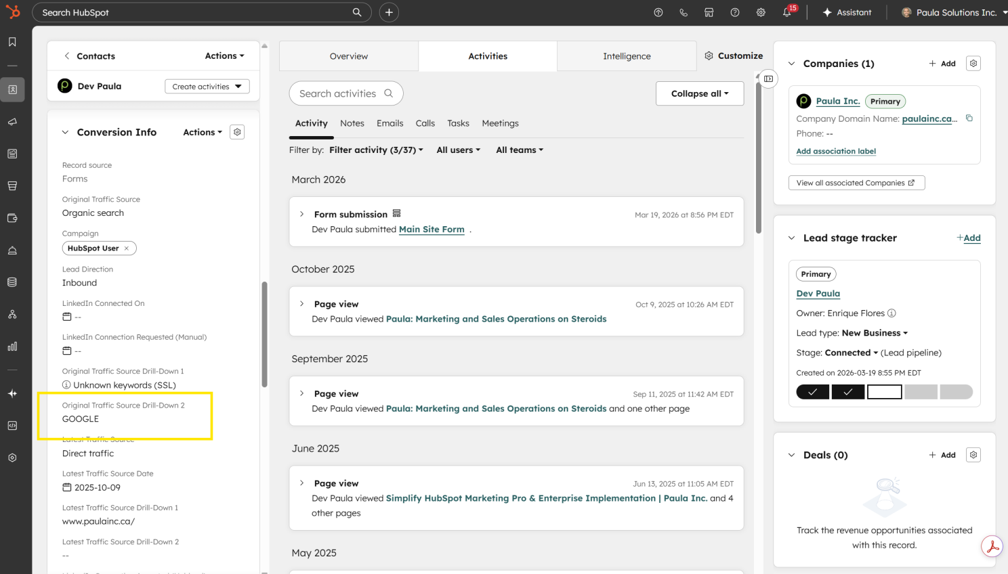Screen dimensions: 1008x574
Task: Copy the company domain name
Action: [x=969, y=118]
